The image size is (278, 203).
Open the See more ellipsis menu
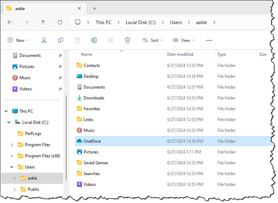209,40
